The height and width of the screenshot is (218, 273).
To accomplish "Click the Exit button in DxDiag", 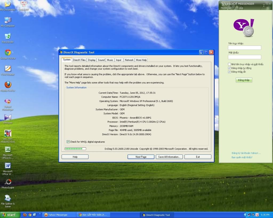I will (x=198, y=157).
